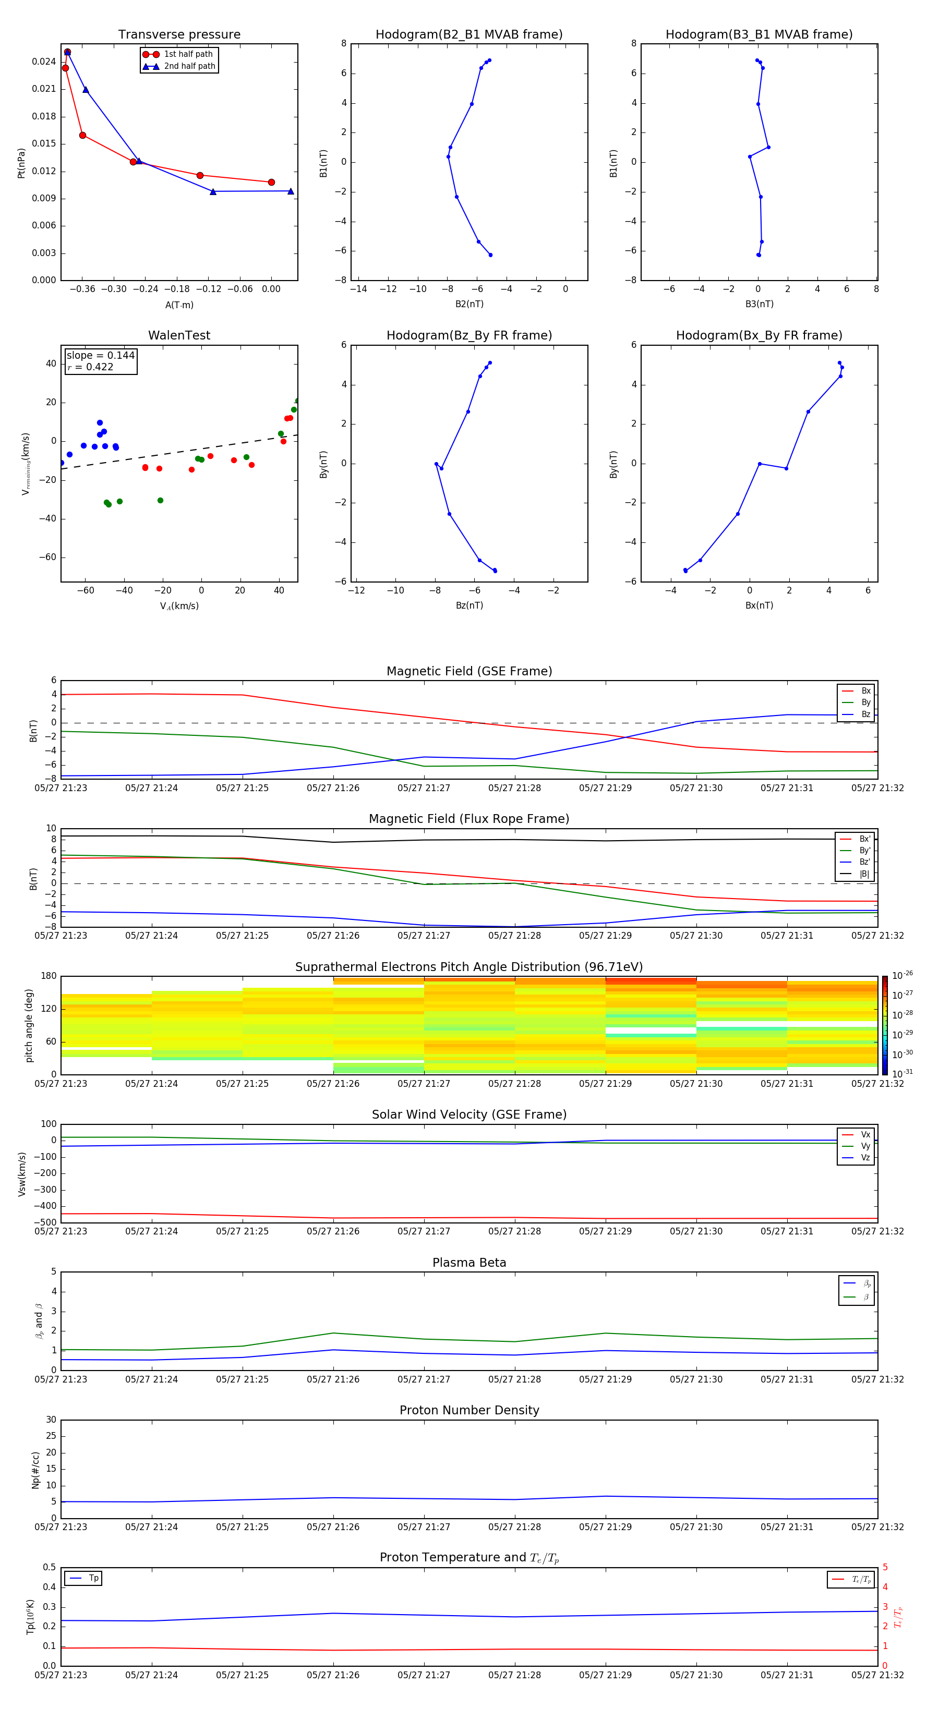Click the 'B3(nT)' x-axis label
The image size is (939, 1721).
click(x=759, y=304)
